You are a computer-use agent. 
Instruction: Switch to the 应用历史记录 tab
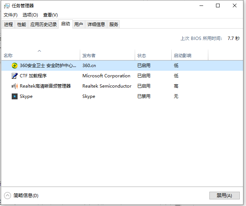44,24
